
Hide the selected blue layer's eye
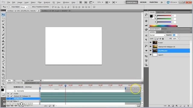click(x=150, y=51)
